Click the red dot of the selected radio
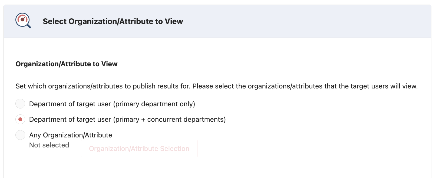436x178 pixels. pos(20,119)
